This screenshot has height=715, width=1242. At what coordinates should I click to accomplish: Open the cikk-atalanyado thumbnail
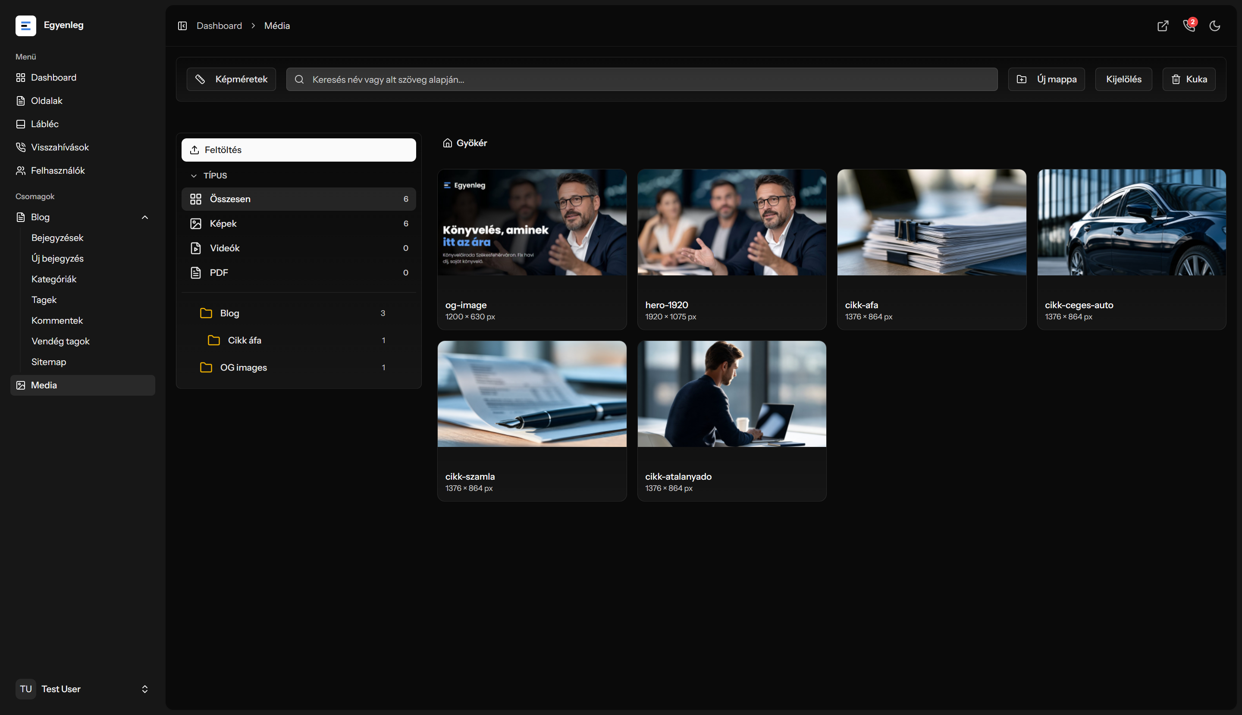(x=731, y=394)
